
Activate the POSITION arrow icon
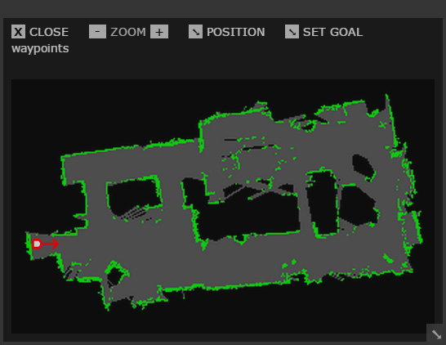[x=195, y=32]
